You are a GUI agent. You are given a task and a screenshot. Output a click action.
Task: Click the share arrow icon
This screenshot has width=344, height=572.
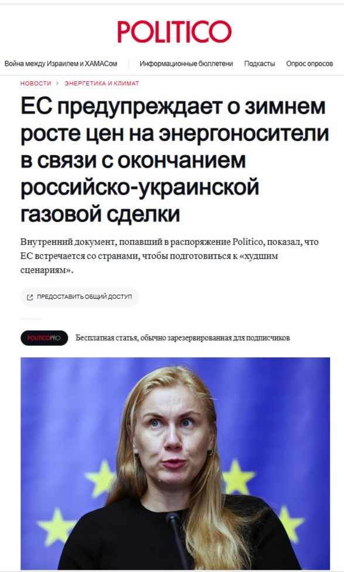click(30, 297)
